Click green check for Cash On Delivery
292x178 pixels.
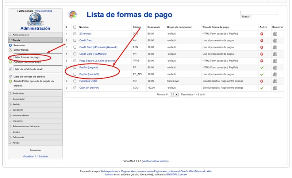click(x=262, y=88)
